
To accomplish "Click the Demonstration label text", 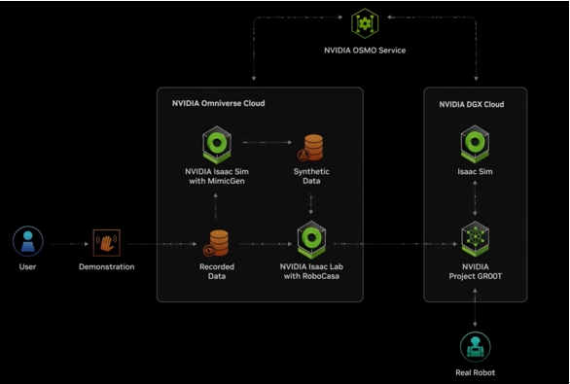I will coord(107,266).
